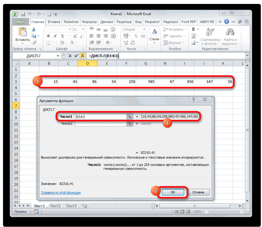Screen dimensions: 262x227
Task: Click the center text horizontally icon
Action: [x=99, y=36]
